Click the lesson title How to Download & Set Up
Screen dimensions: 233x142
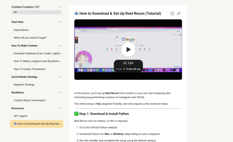tap(120, 14)
